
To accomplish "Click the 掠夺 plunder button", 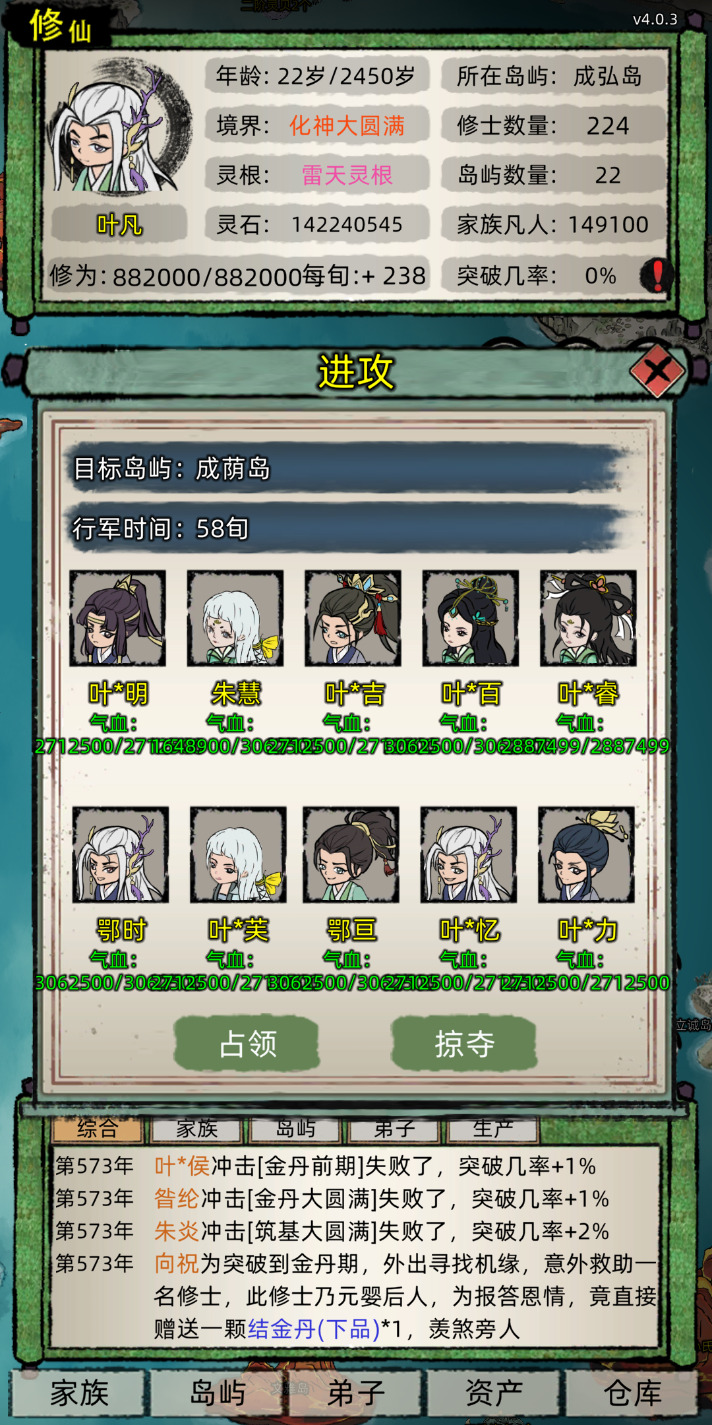I will 464,1043.
